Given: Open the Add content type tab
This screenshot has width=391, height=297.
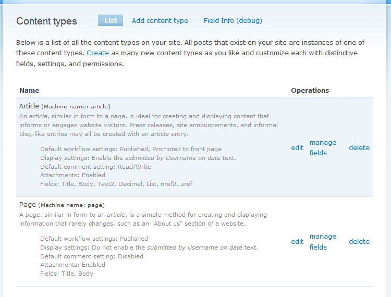Looking at the screenshot, I should point(160,21).
